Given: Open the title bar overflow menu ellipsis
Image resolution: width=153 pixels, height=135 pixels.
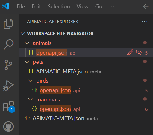Looking at the screenshot, I should pos(114,6).
